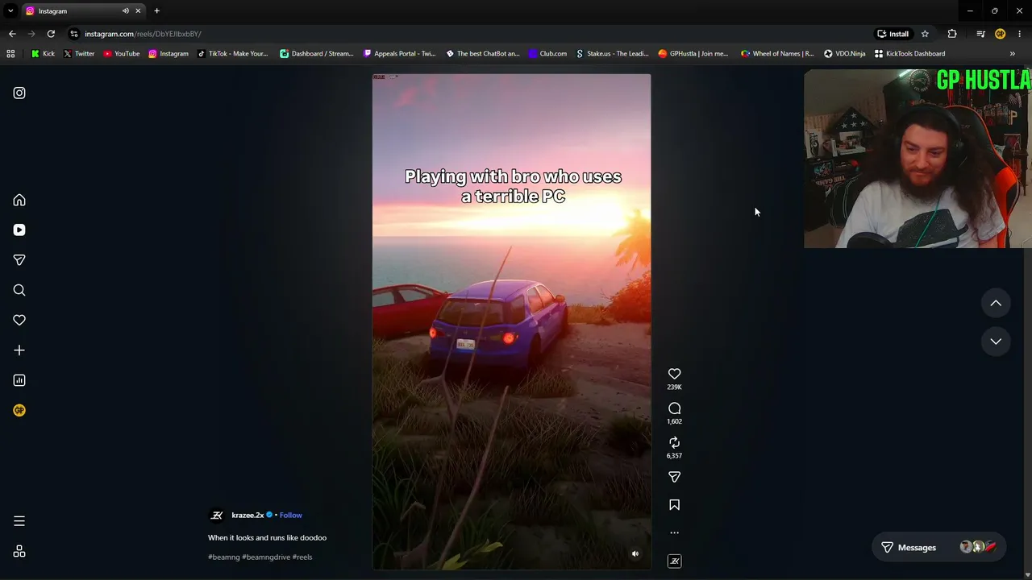Open the Kick bookmark
This screenshot has width=1032, height=580.
pyautogui.click(x=43, y=54)
